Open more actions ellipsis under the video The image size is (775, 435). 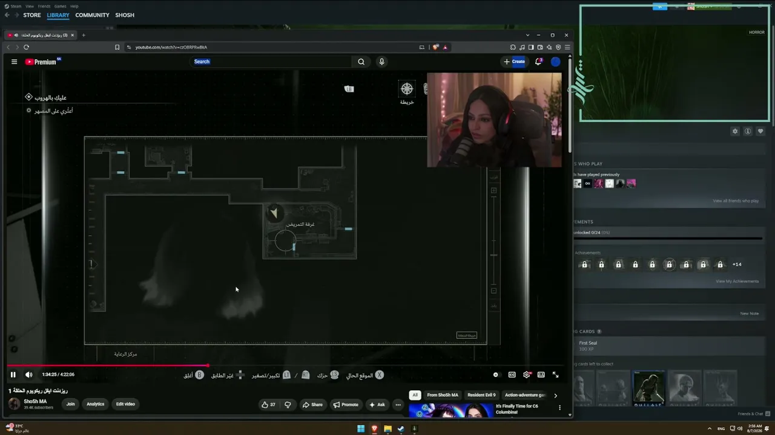(x=398, y=405)
